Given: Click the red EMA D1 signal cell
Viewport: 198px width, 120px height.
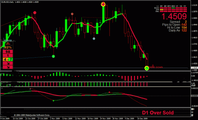Looking at the screenshot, I should point(185,11).
